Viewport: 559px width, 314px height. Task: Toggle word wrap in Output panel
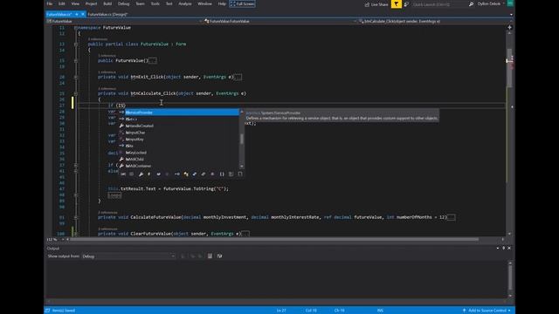pos(219,256)
